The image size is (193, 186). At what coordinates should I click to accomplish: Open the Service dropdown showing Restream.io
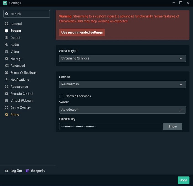122,85
